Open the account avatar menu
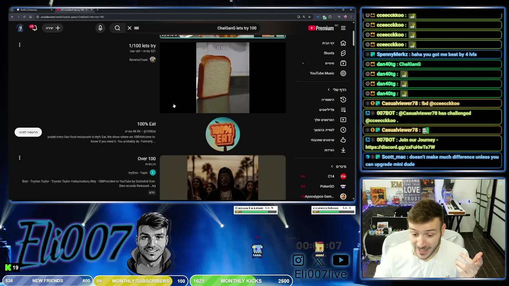This screenshot has height=286, width=509. [20, 28]
